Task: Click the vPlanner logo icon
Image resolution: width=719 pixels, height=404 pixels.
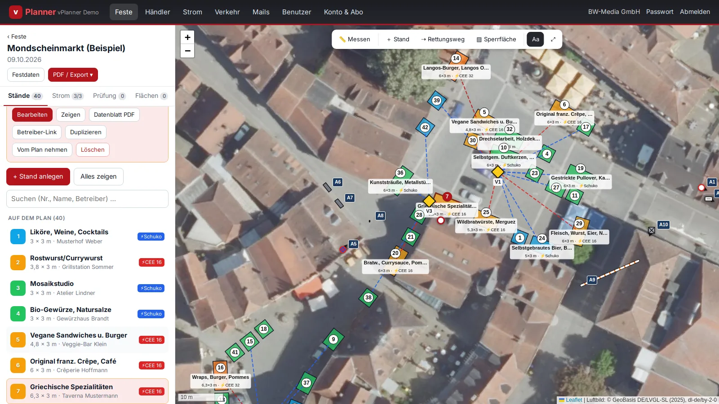Action: (x=16, y=12)
